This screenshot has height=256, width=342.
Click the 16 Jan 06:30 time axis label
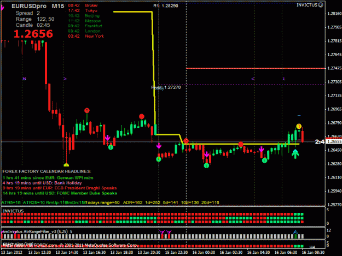point(286,253)
